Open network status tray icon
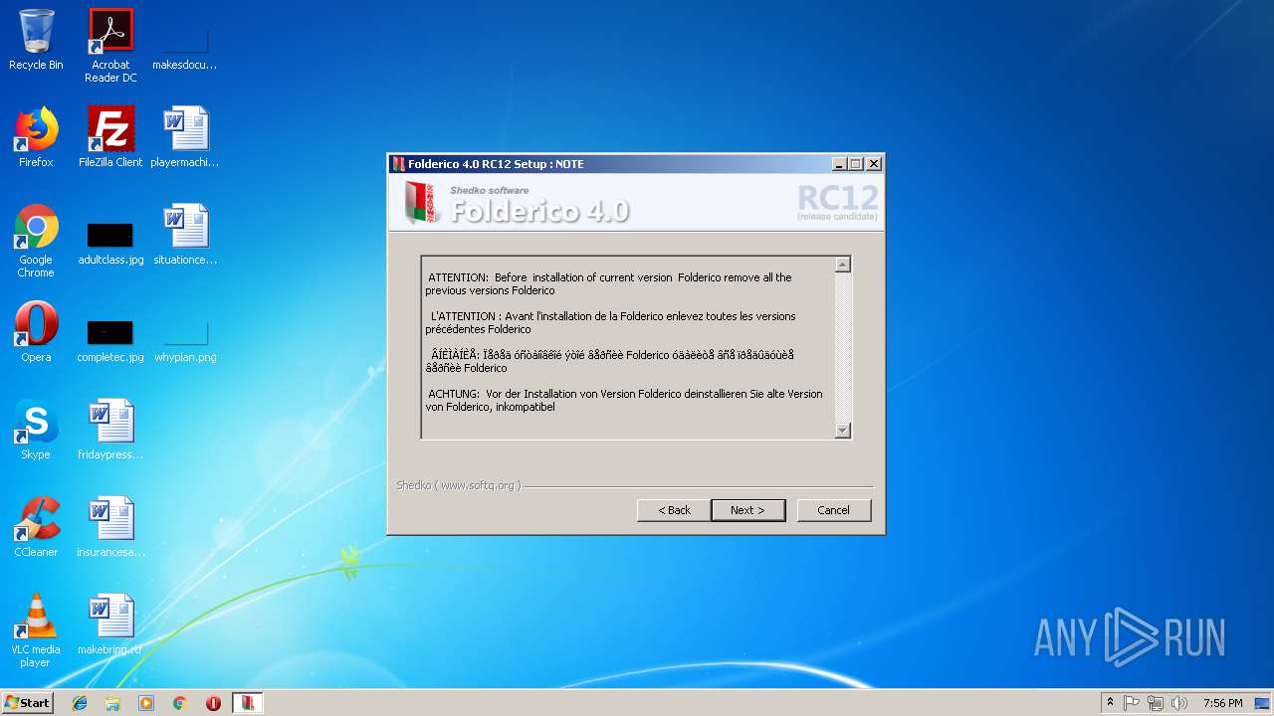 pyautogui.click(x=1156, y=702)
